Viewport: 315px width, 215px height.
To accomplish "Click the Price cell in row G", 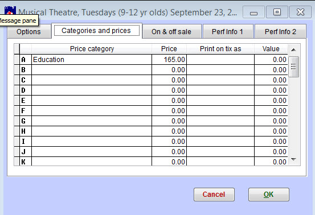I will coord(169,121).
